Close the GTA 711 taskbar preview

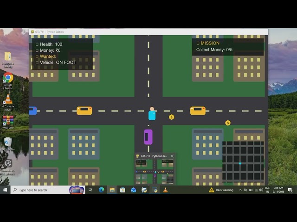click(x=172, y=156)
